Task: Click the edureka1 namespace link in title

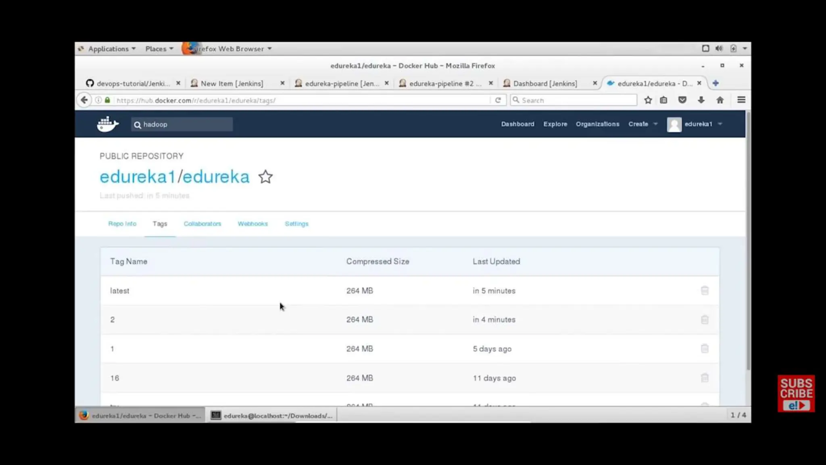Action: 138,177
